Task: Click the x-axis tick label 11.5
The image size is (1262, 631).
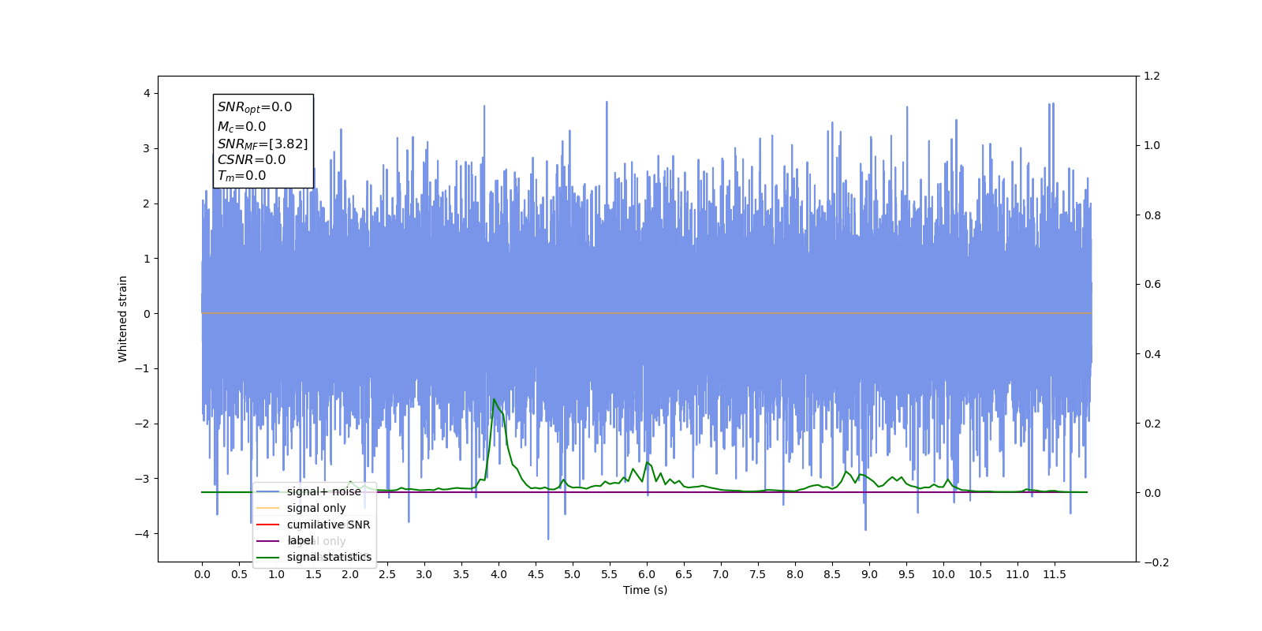Action: click(x=1055, y=574)
